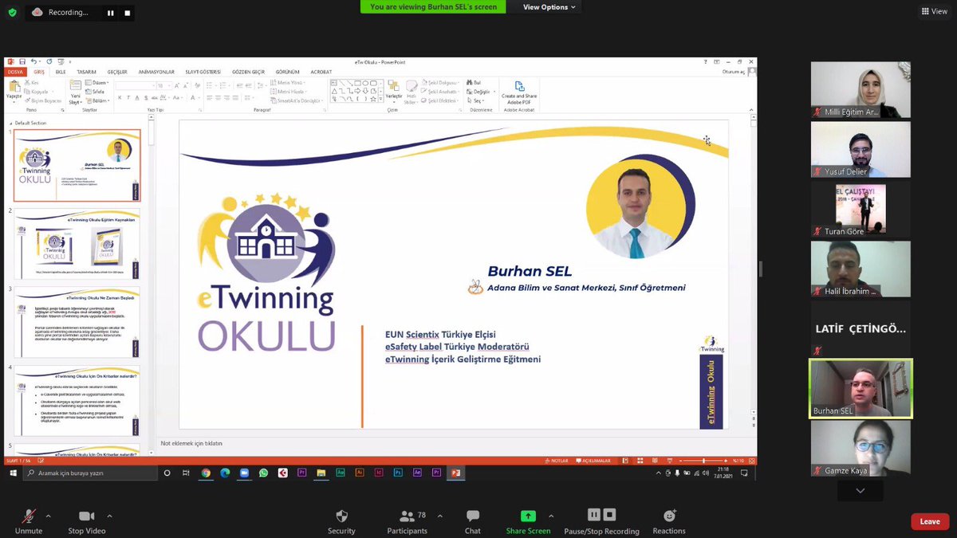Select Turan Göre video thumbnail

tap(861, 209)
